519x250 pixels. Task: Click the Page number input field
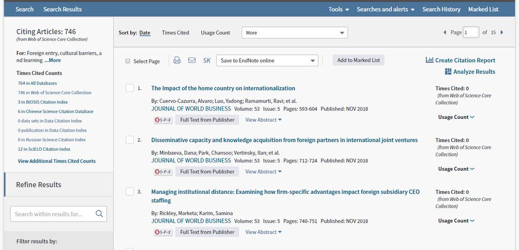coord(471,32)
